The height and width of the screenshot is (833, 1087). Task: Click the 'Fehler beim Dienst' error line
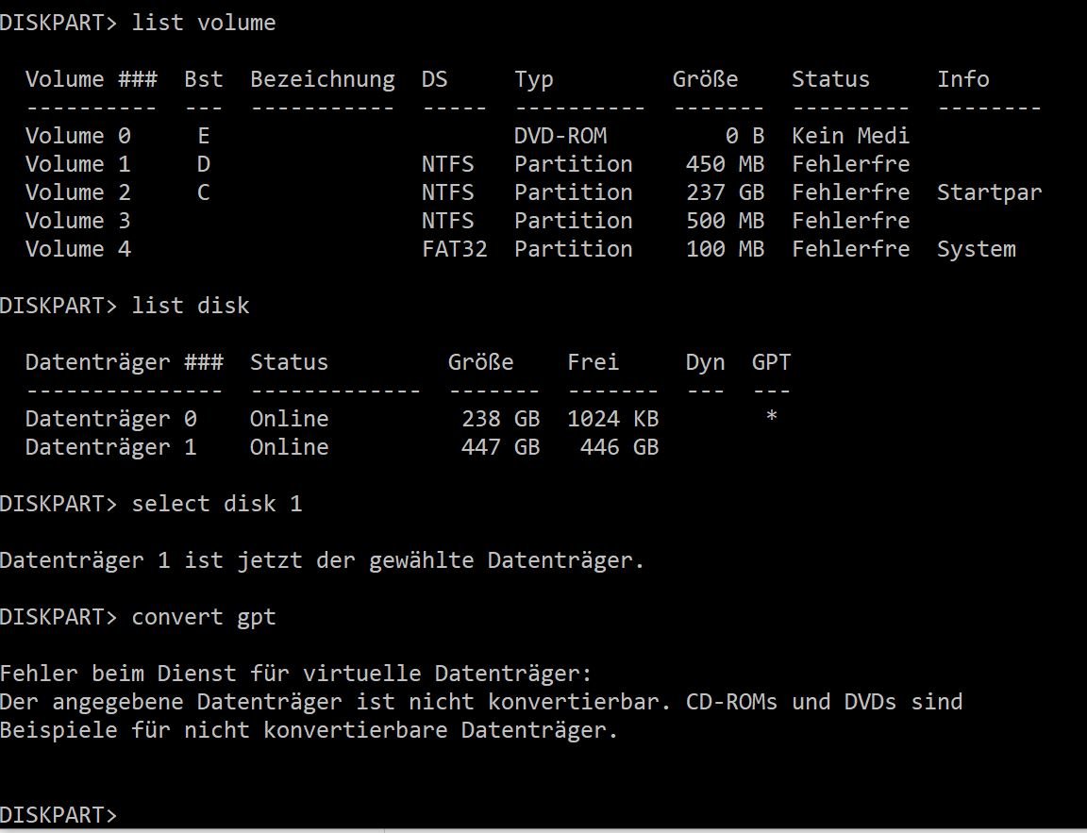click(296, 673)
